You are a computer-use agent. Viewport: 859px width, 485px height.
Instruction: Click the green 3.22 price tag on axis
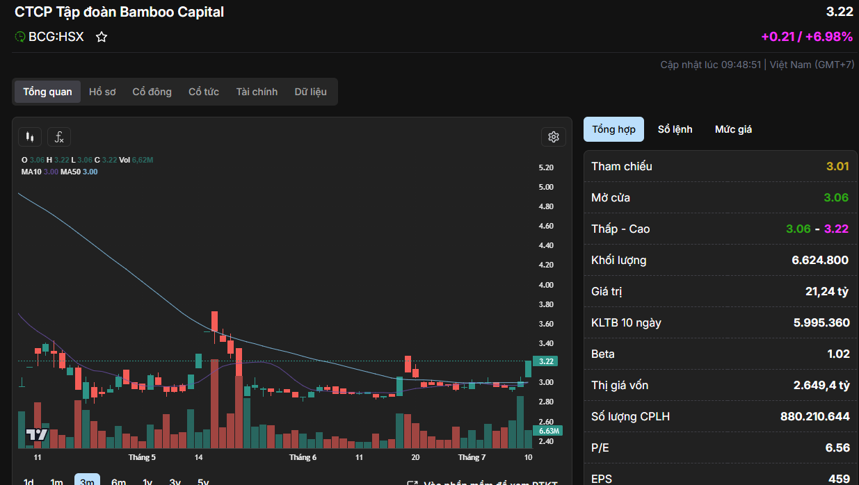pyautogui.click(x=546, y=361)
